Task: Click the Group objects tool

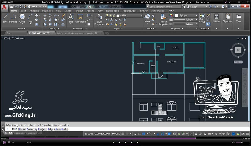Action: click(x=202, y=18)
